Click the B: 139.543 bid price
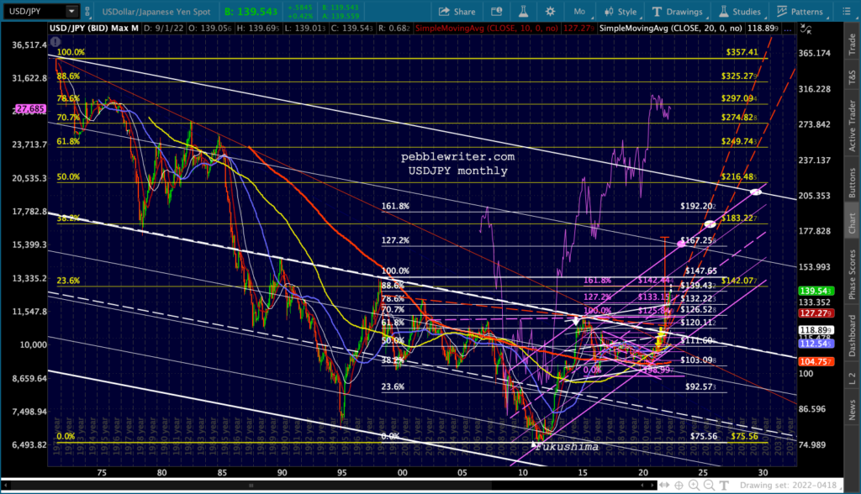The width and height of the screenshot is (861, 494). pos(251,12)
